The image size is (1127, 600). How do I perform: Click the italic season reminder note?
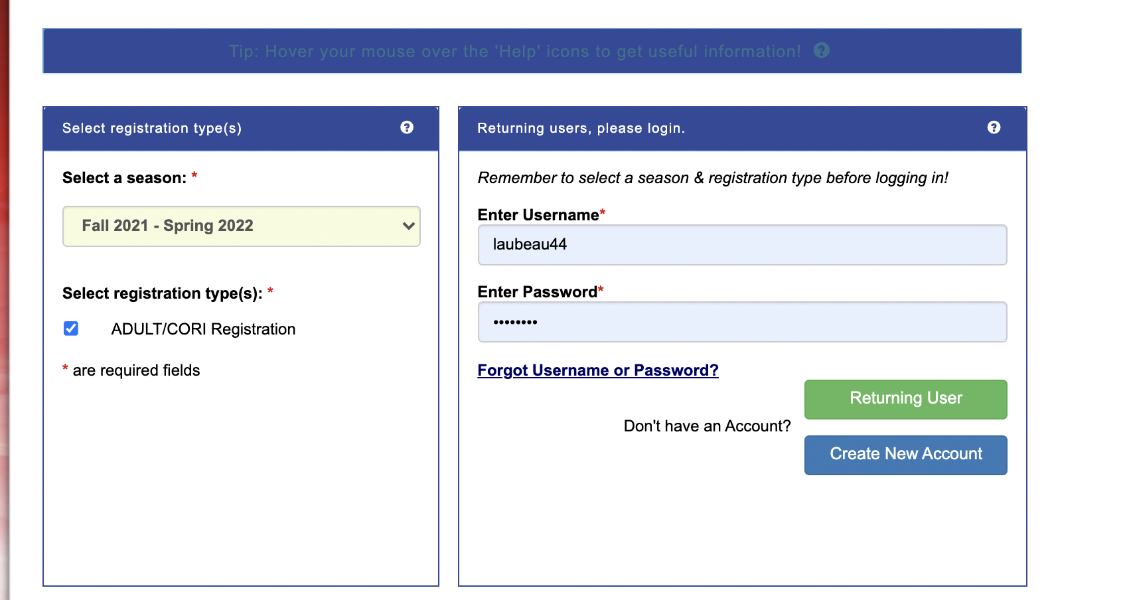click(x=713, y=178)
